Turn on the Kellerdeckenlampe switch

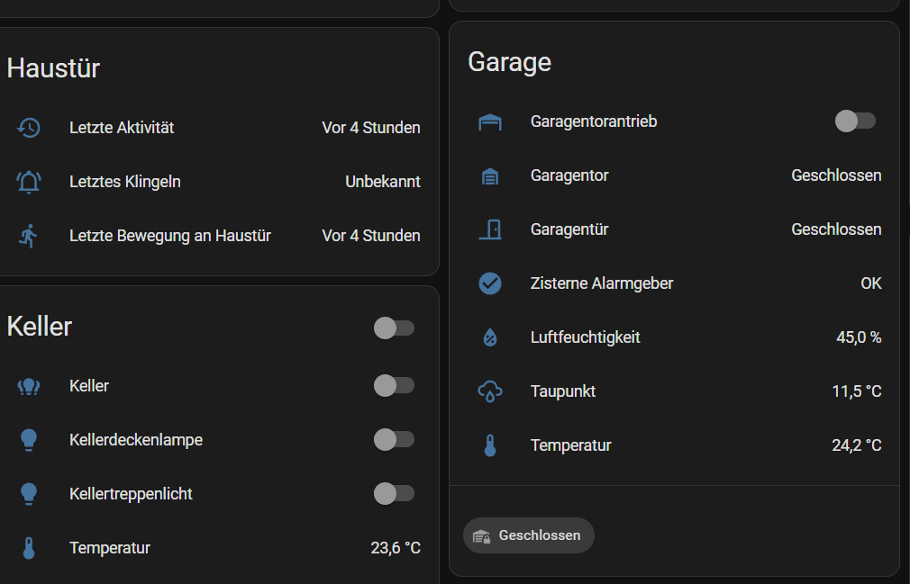point(394,440)
